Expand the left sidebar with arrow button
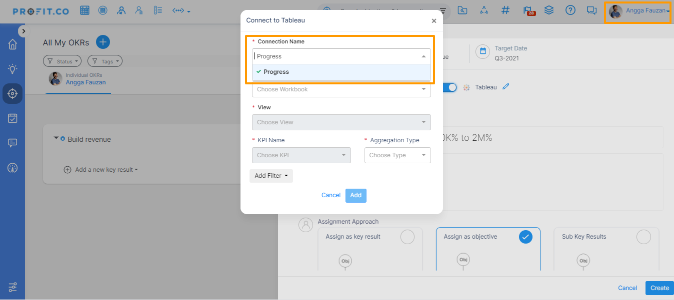Screen dimensions: 674x300 (x=23, y=31)
